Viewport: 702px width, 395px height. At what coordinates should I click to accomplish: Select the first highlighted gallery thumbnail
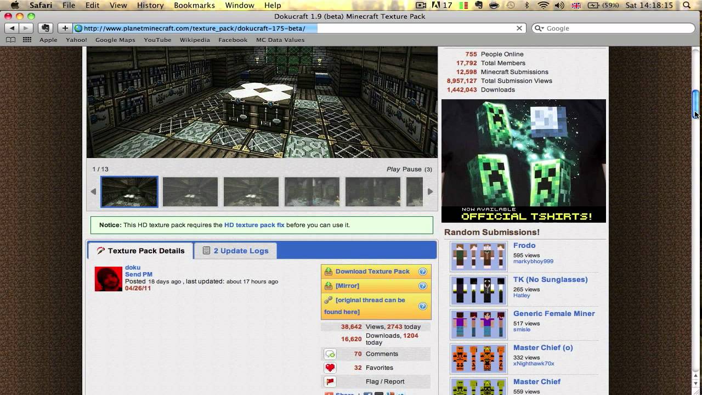click(x=129, y=191)
